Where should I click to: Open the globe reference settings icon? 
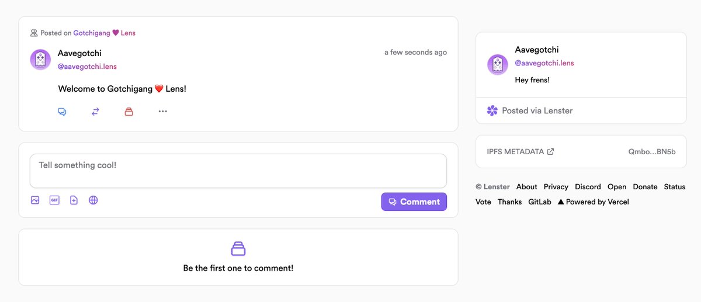93,200
